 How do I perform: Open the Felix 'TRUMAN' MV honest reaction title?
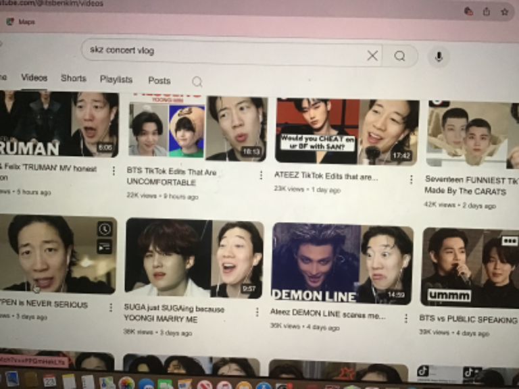[49, 173]
